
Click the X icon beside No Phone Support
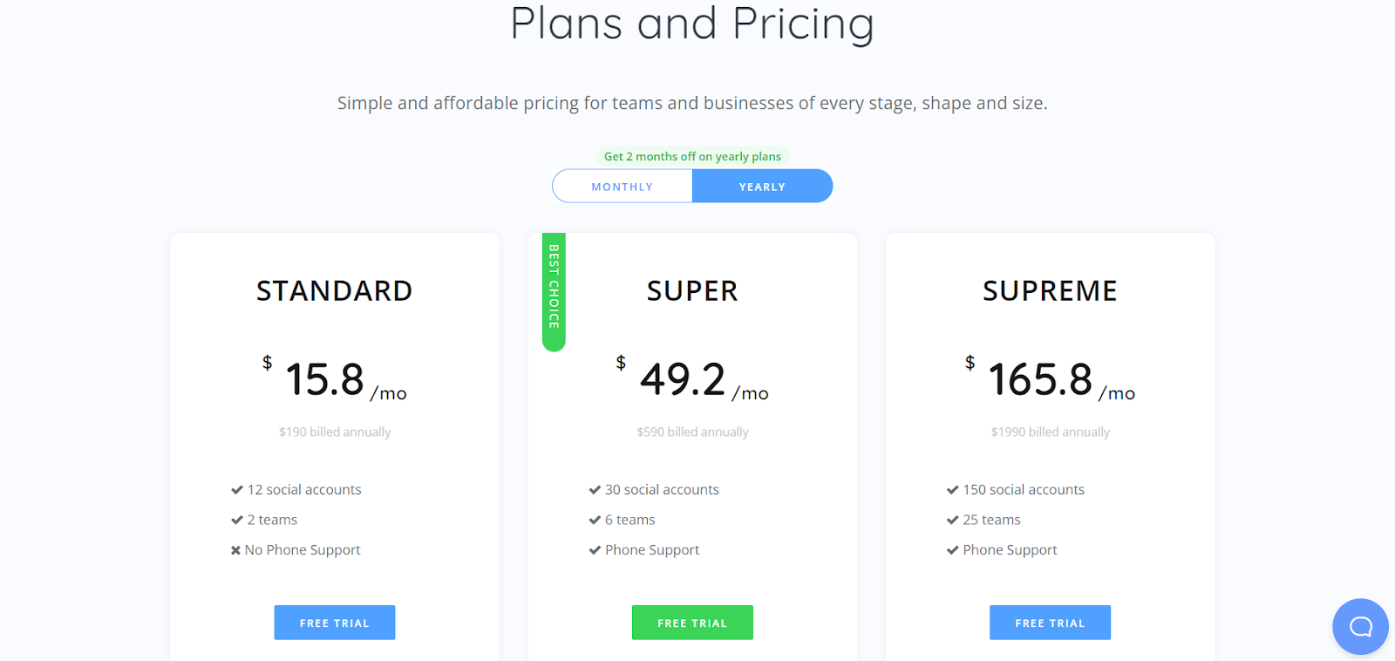click(x=235, y=550)
